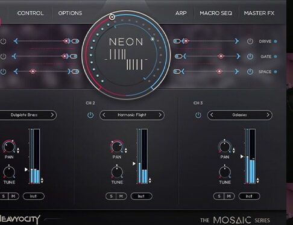Switch to the ARP tab
The height and width of the screenshot is (225, 293).
pos(181,13)
